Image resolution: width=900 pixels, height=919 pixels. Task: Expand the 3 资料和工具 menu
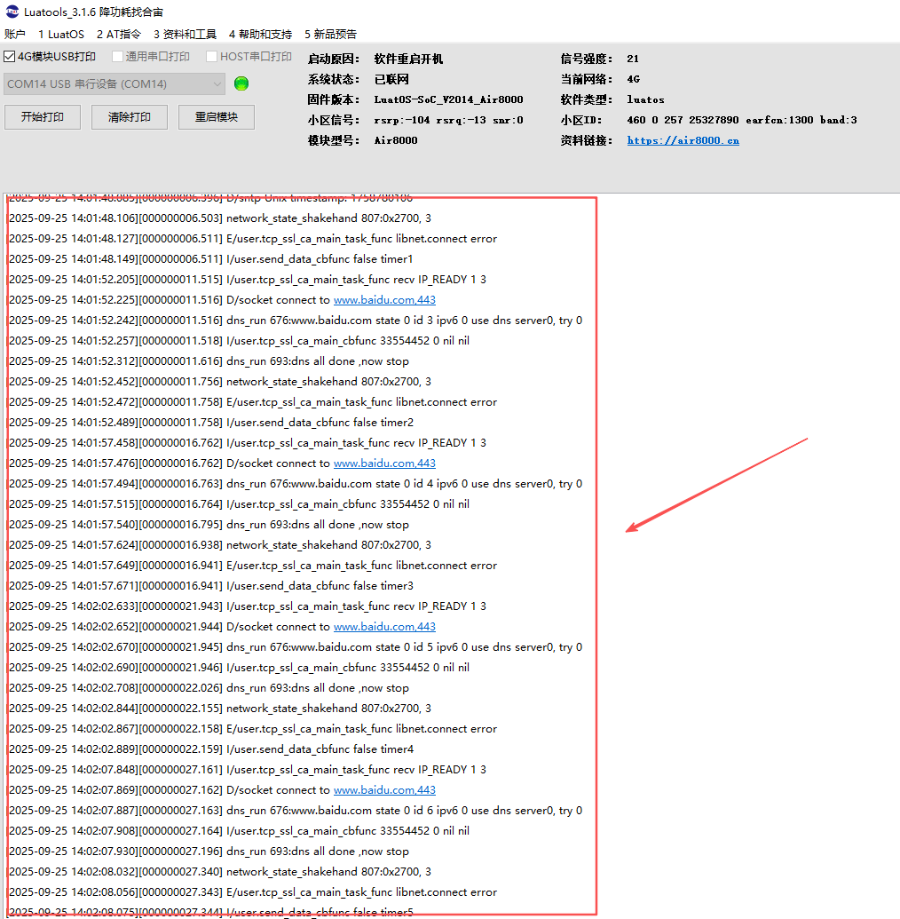[x=185, y=34]
